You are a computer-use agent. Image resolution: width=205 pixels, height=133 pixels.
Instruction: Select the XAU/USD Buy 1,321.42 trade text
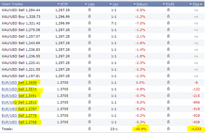coord(21,23)
